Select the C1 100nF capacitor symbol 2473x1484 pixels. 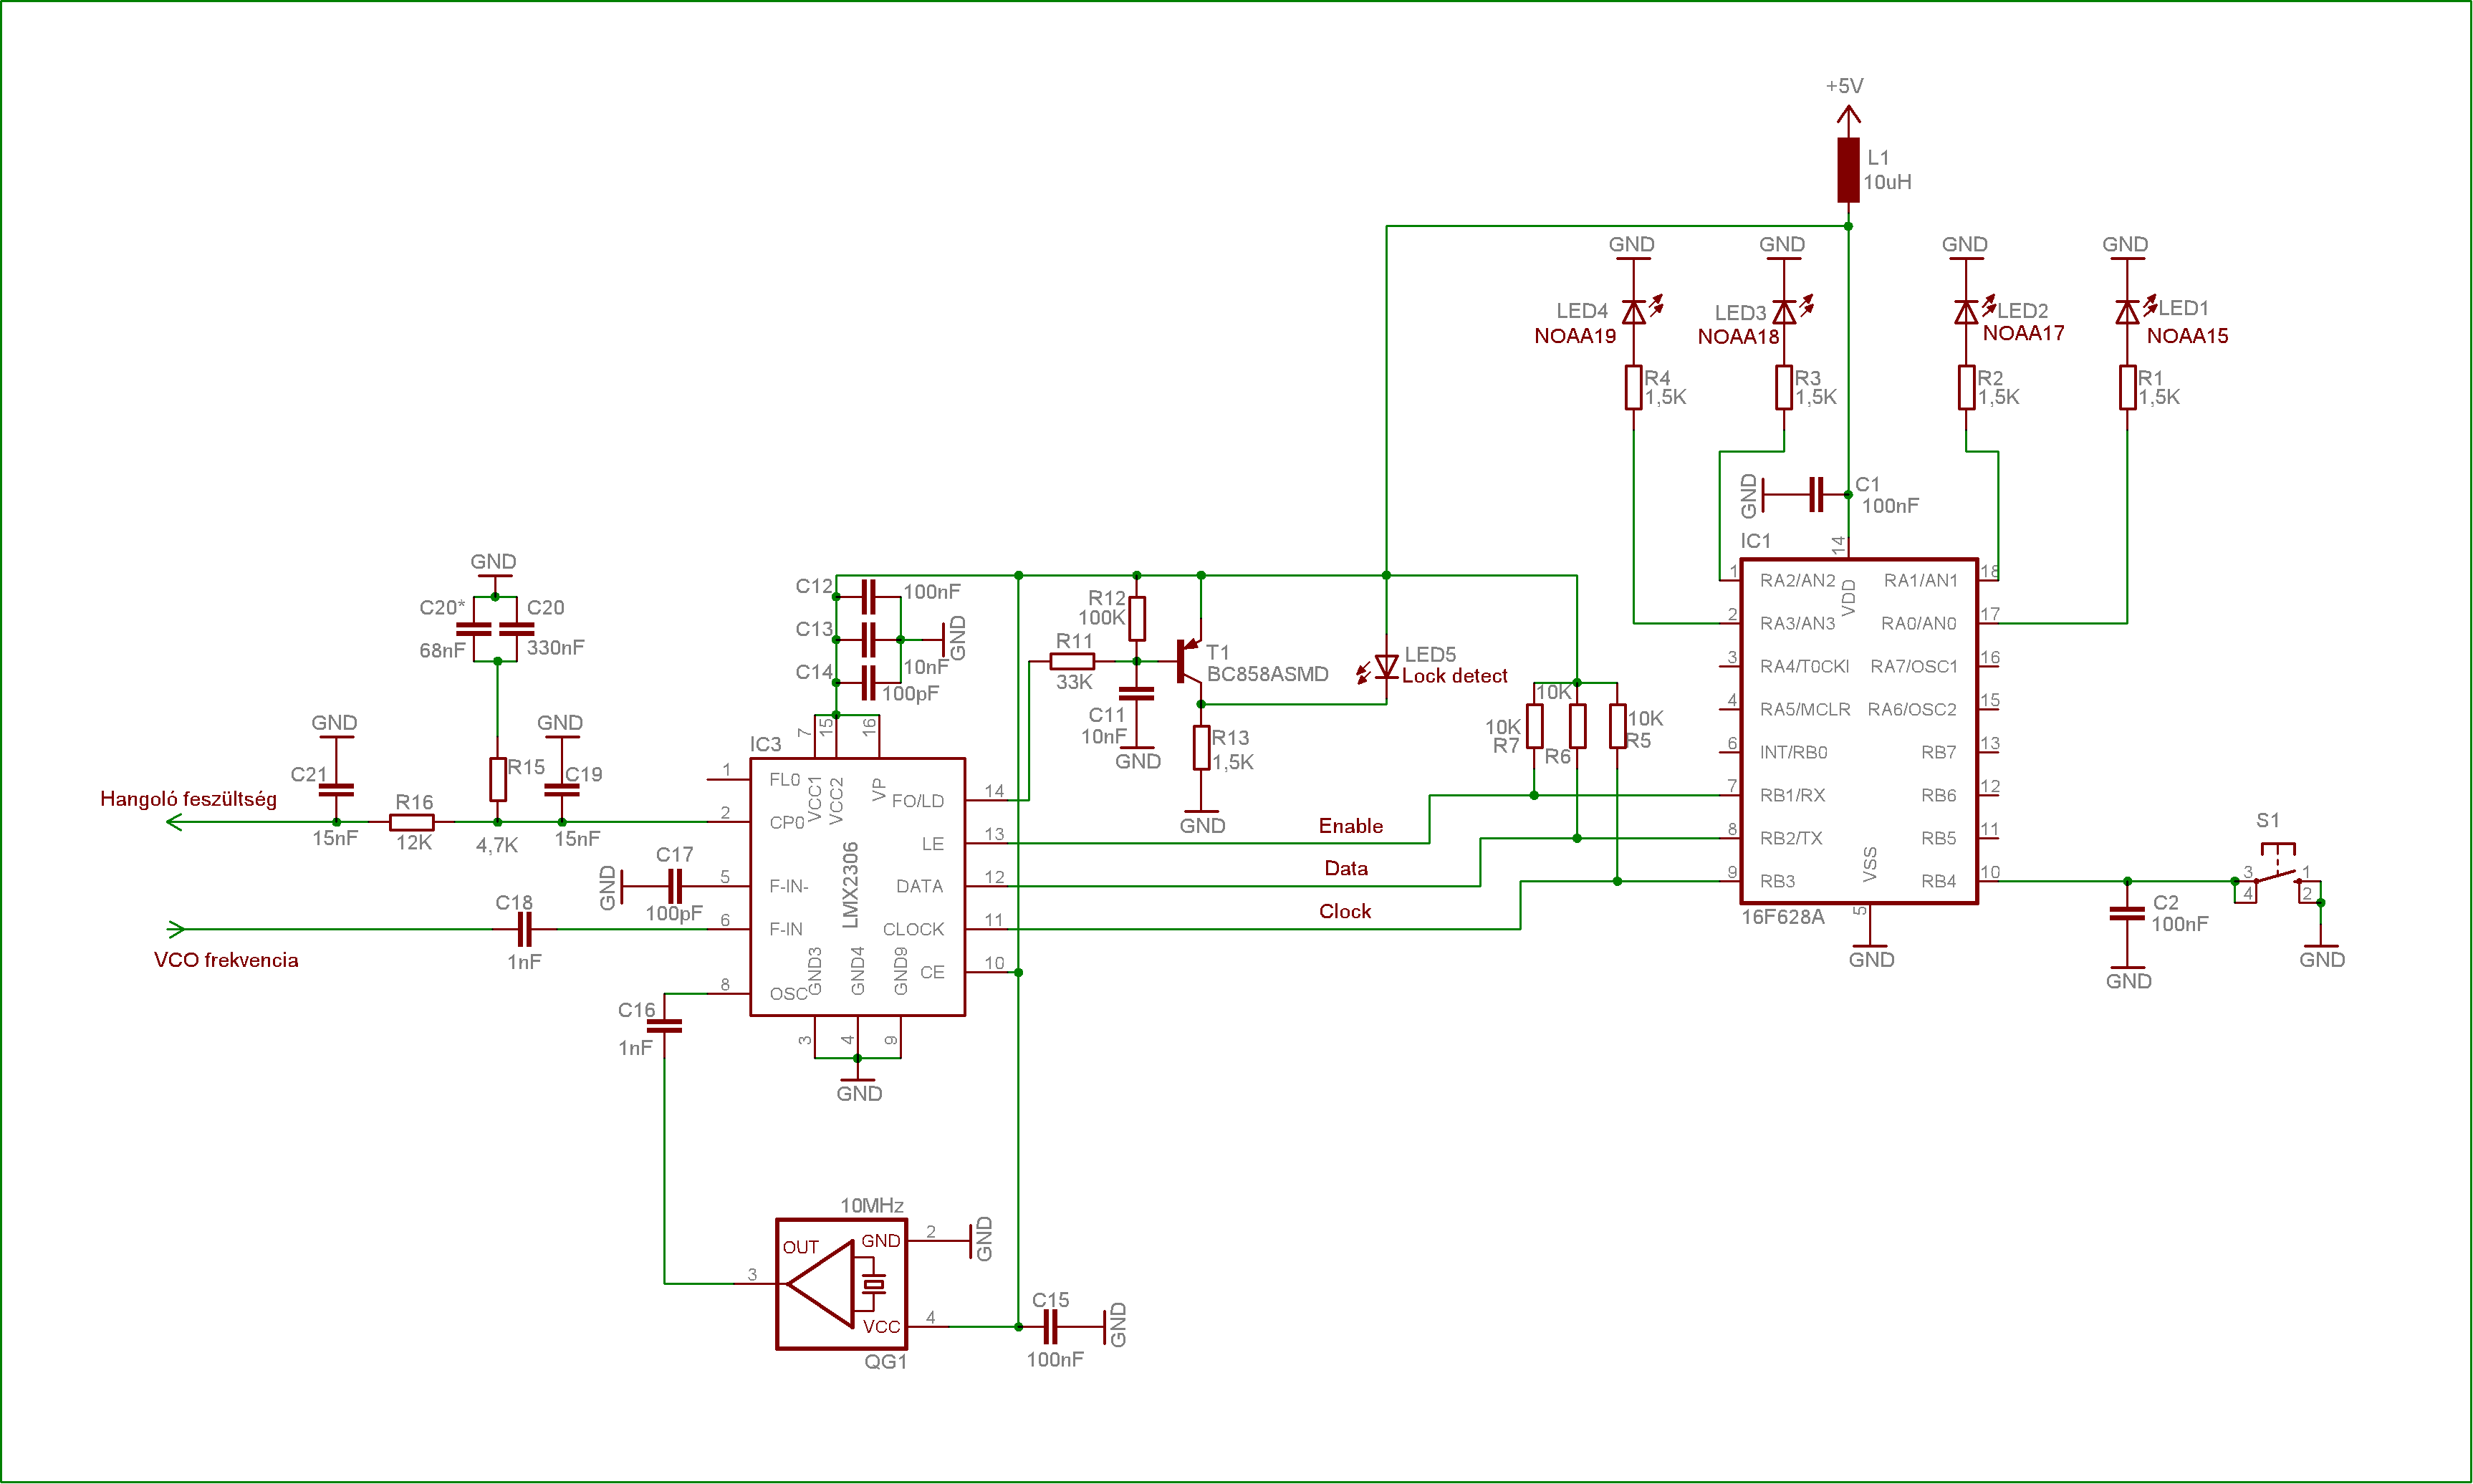(x=1816, y=494)
